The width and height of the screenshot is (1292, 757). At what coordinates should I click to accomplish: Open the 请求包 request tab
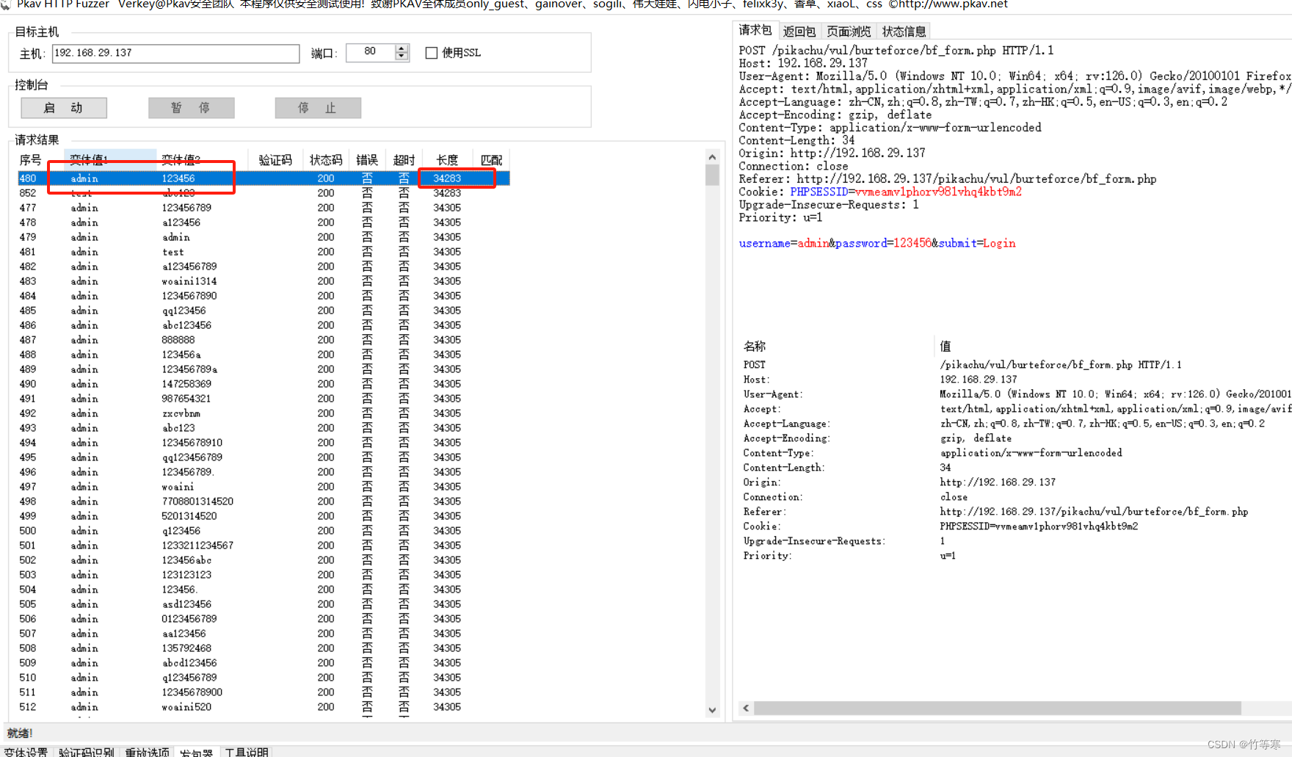[x=755, y=30]
